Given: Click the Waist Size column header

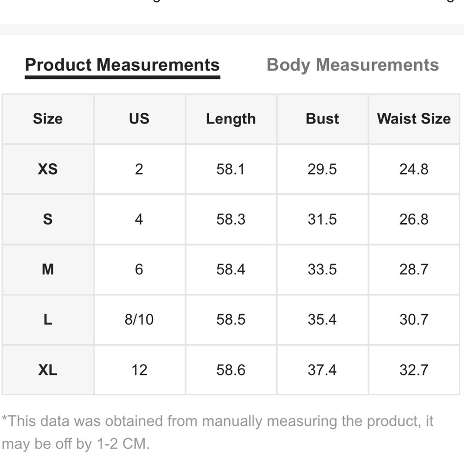Looking at the screenshot, I should coord(414,119).
